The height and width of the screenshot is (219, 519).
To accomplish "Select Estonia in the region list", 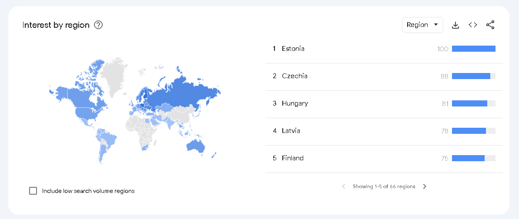I will pos(293,49).
